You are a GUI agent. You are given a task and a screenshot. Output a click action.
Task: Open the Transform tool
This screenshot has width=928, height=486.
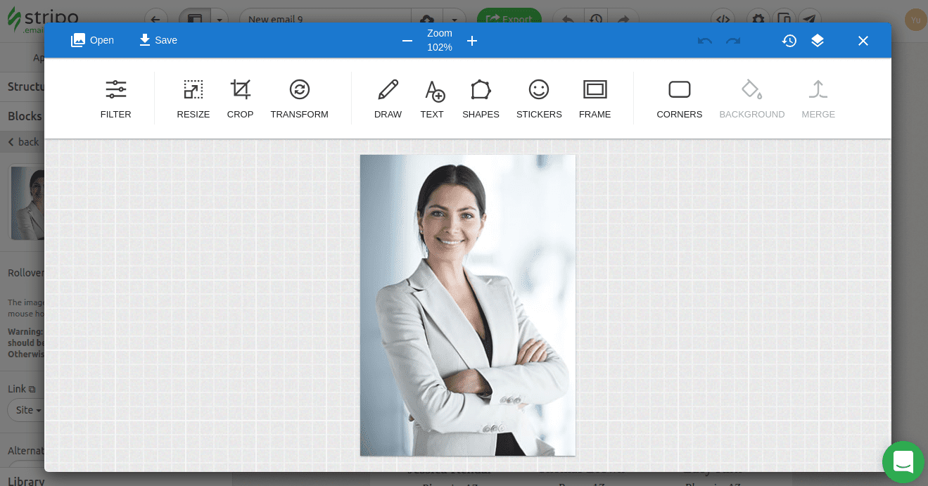[x=299, y=99]
